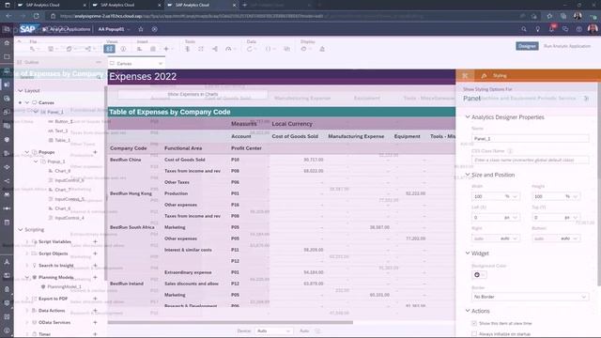Click the CSS Class Name input field
Screen dimensions: 601x338
click(x=530, y=160)
